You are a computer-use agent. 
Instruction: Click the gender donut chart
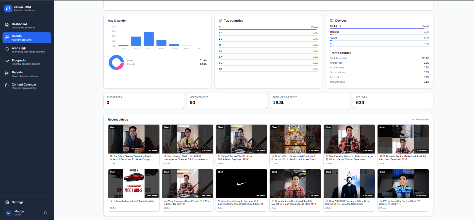tap(116, 62)
